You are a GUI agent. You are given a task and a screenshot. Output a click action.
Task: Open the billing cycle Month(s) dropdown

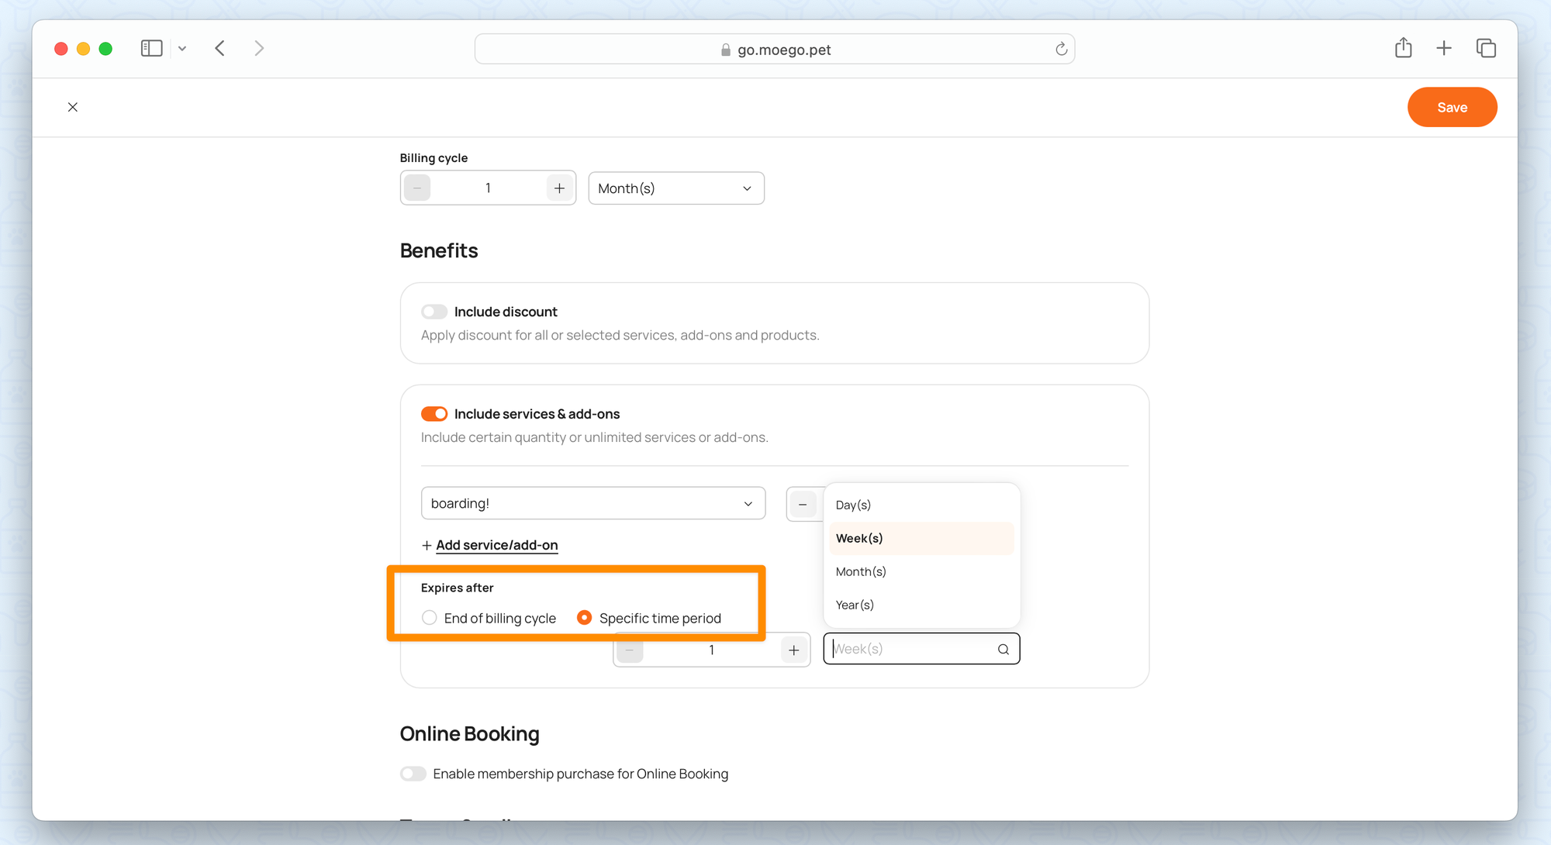[x=675, y=188]
